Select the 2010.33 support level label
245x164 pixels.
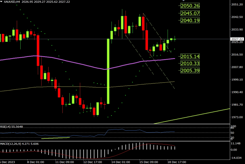(189, 63)
